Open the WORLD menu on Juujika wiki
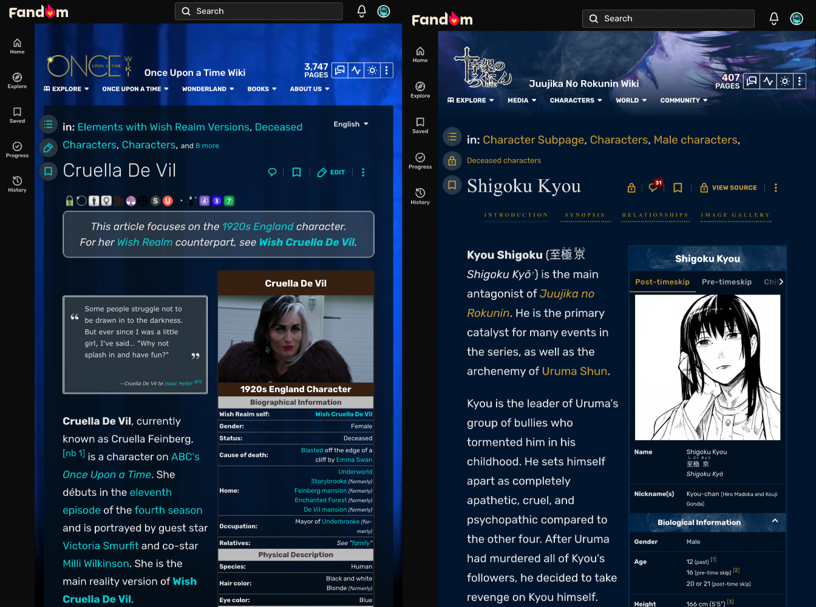The height and width of the screenshot is (607, 816). click(x=631, y=101)
